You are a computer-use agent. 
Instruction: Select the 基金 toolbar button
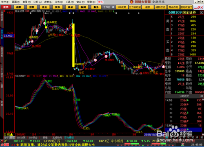coord(44,7)
